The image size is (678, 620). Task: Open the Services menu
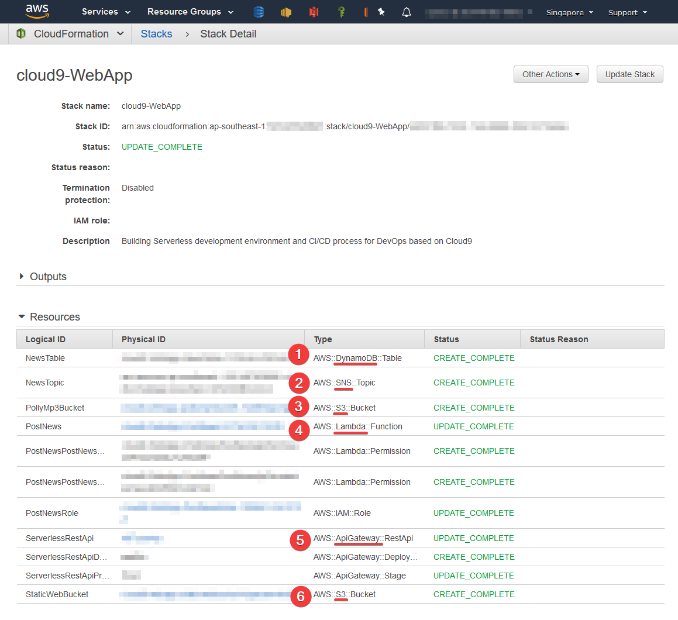point(106,12)
